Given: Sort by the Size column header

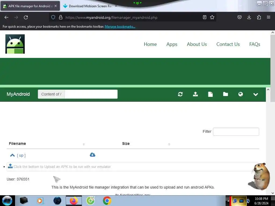Looking at the screenshot, I should click(126, 144).
